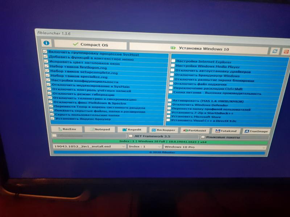The width and height of the screenshot is (290, 217).
Task: Toggle the Compact OS button
Action: pos(90,44)
